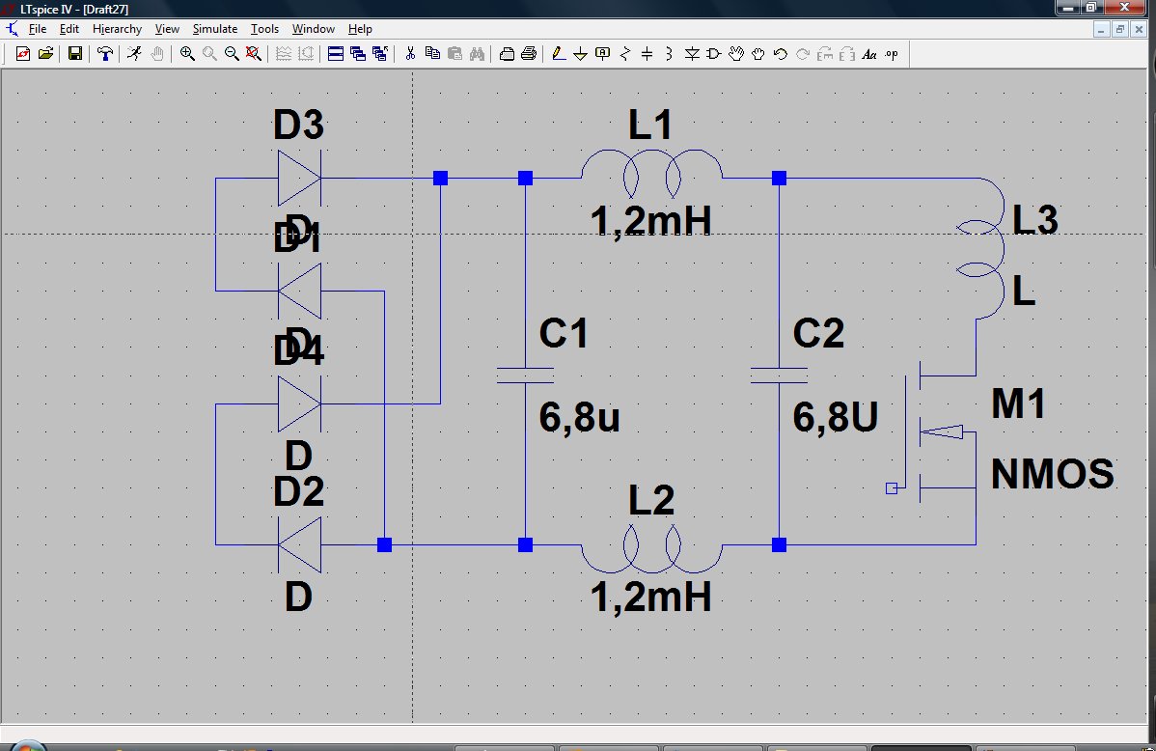Open the Control Panel hammer icon
This screenshot has width=1156, height=751.
pos(104,54)
